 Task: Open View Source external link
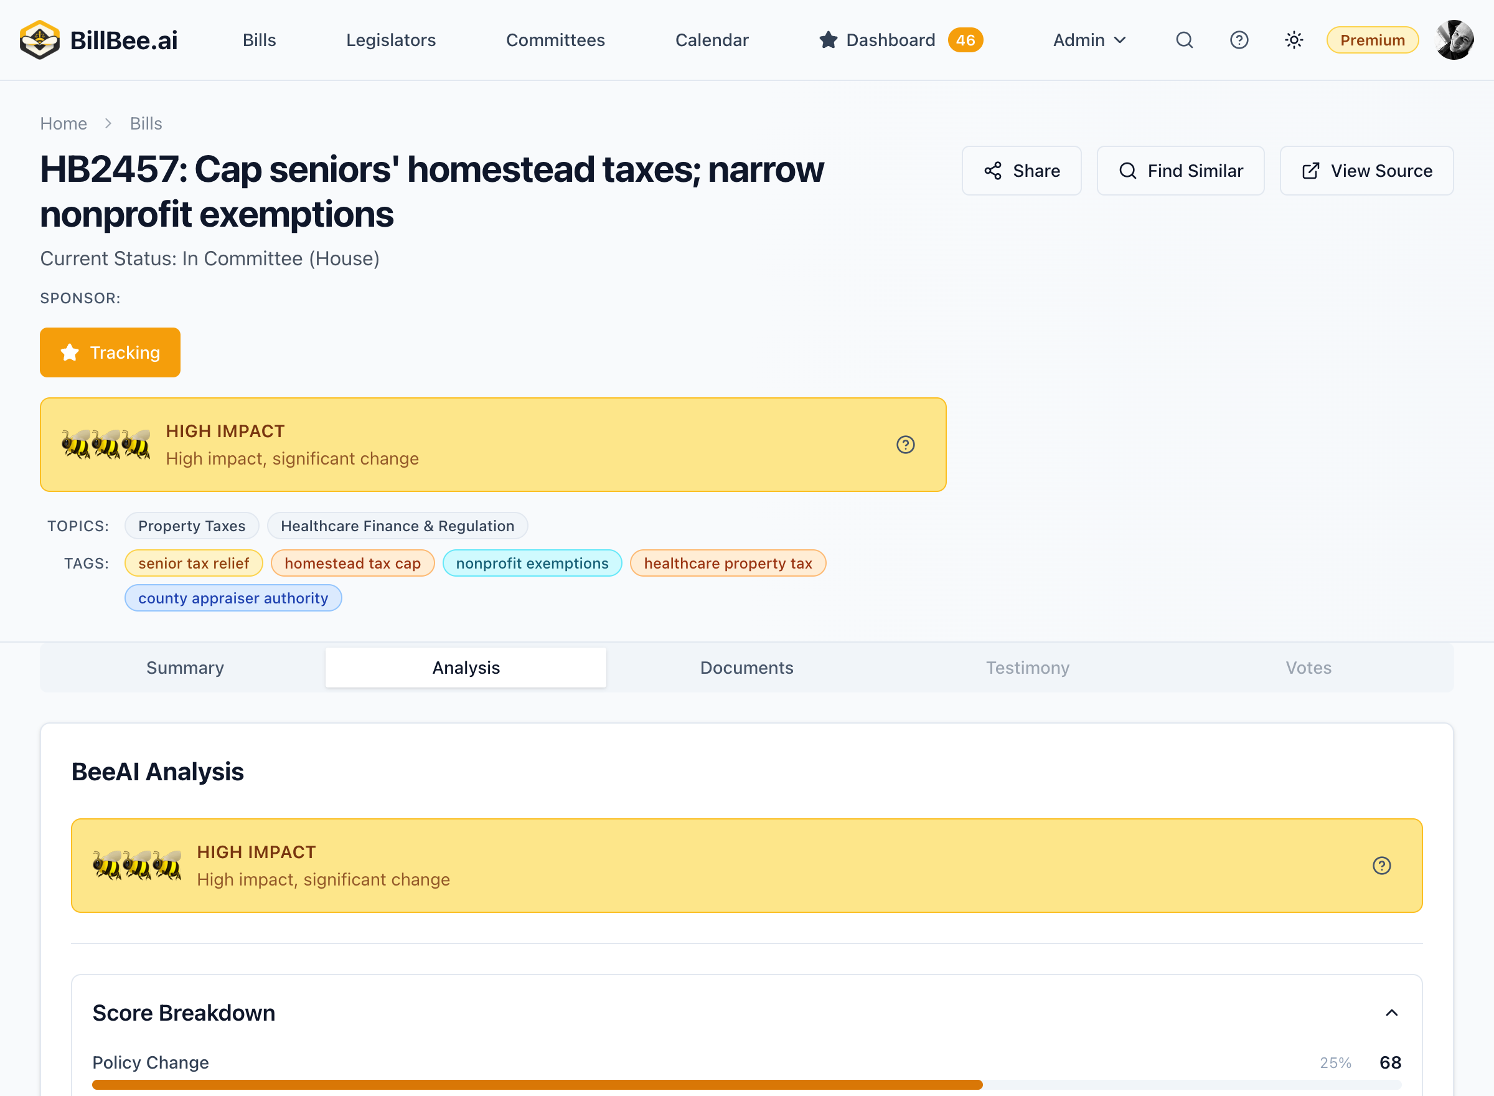coord(1366,171)
